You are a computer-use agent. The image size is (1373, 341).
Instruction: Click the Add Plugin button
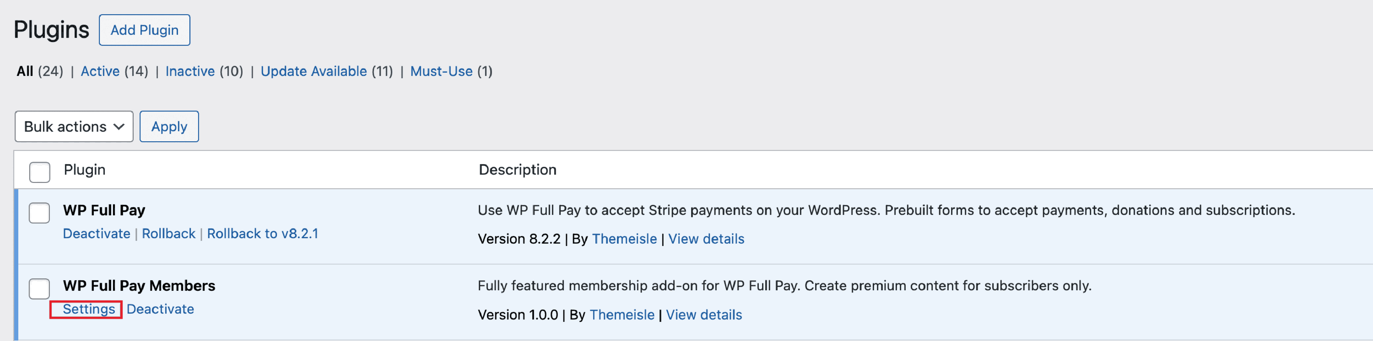point(145,30)
